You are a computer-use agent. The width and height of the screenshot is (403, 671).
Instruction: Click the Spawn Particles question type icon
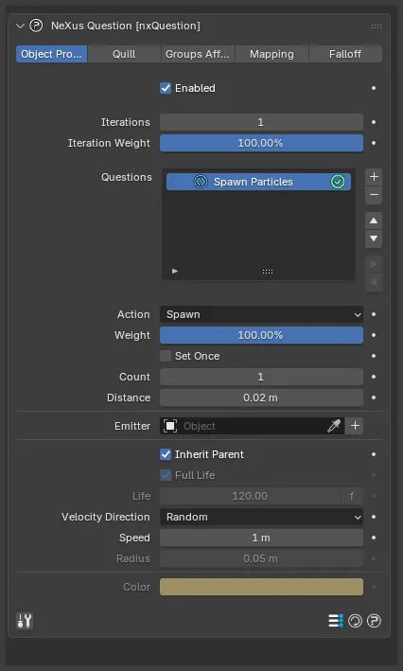(x=200, y=182)
